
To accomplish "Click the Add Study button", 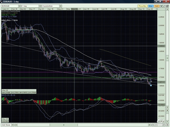I will coord(6,125).
